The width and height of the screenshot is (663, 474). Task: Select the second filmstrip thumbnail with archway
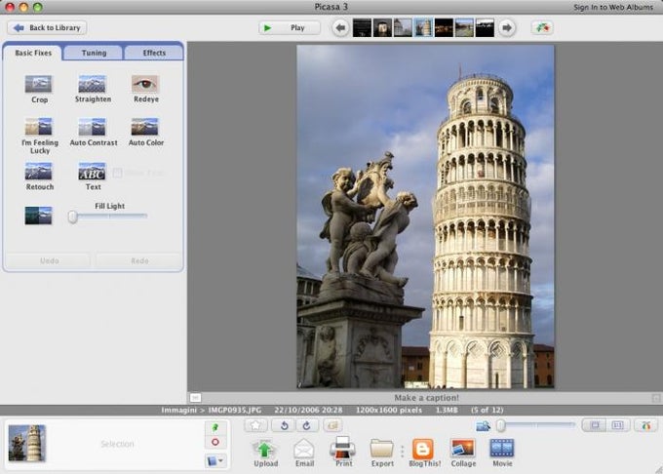(382, 28)
